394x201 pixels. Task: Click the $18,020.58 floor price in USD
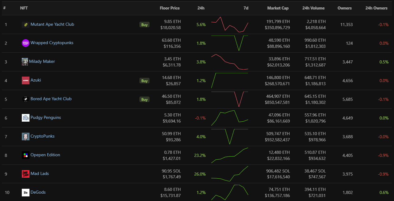(x=171, y=28)
